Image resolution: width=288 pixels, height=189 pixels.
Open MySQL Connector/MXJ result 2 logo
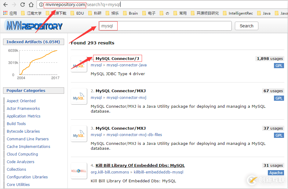click(79, 96)
